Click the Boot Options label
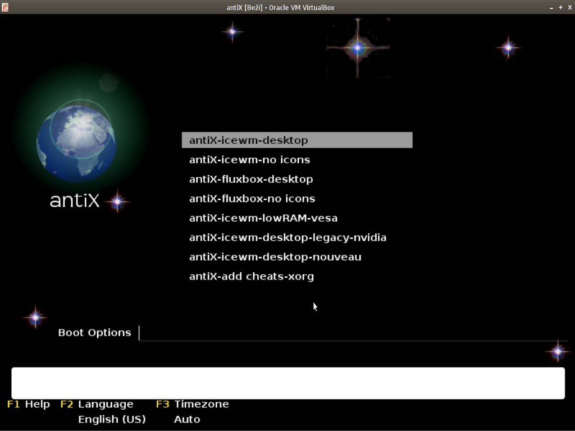This screenshot has width=575, height=431. pyautogui.click(x=94, y=332)
